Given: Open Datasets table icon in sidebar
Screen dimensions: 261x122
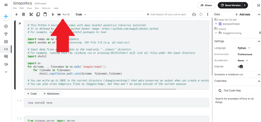Looking at the screenshot, I should point(6,42).
